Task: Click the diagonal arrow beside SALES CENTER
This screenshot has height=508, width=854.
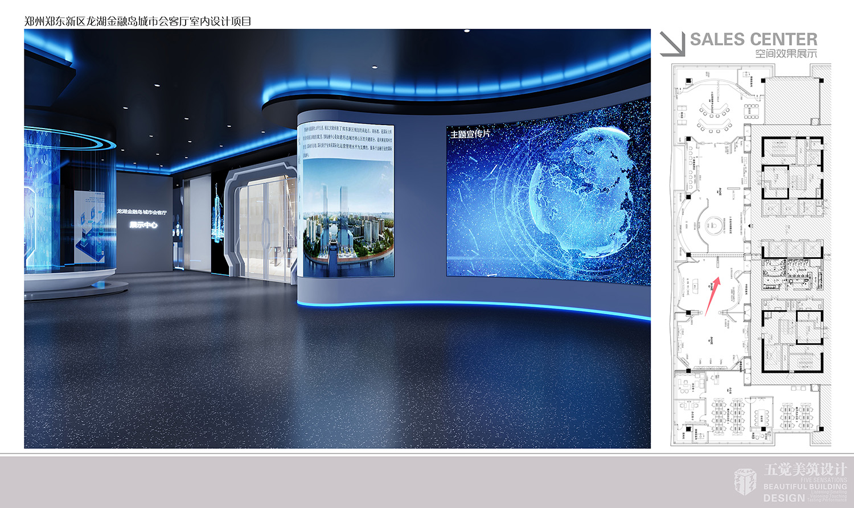Action: tap(672, 44)
